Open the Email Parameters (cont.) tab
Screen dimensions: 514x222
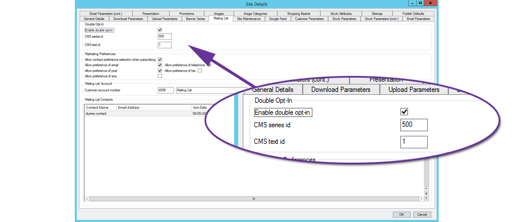(106, 14)
